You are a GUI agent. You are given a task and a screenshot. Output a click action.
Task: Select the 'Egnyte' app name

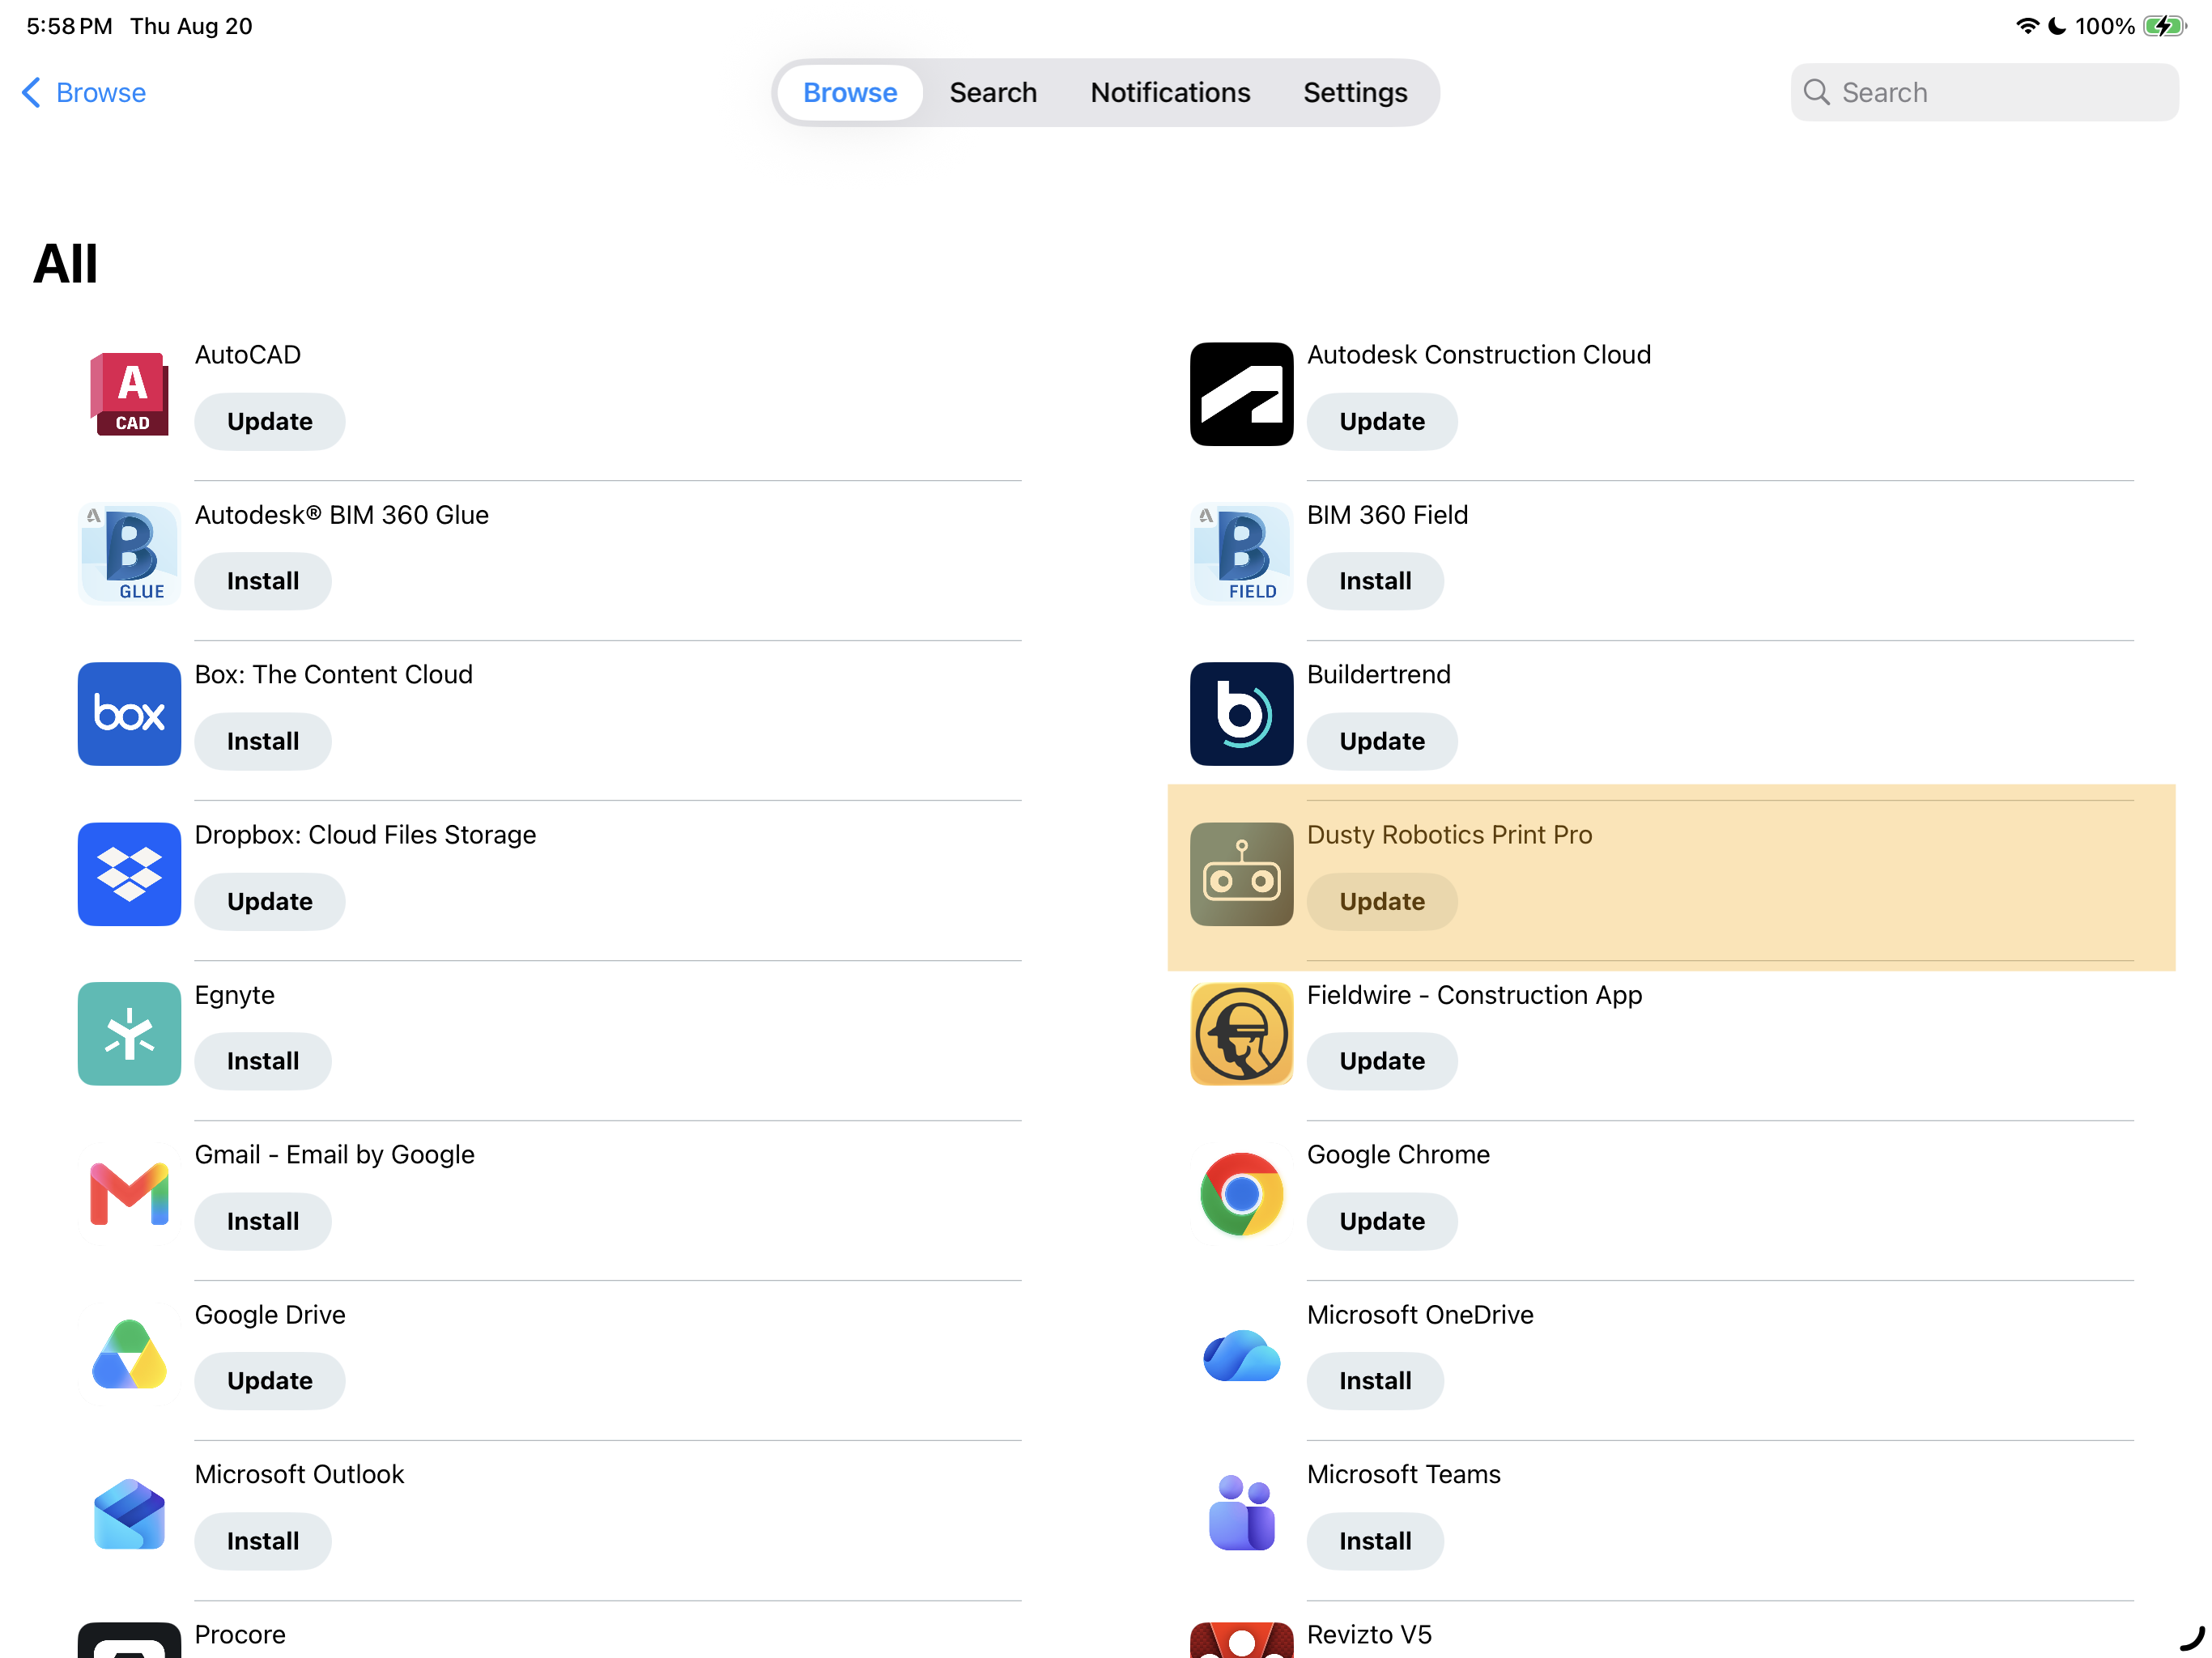pyautogui.click(x=234, y=995)
